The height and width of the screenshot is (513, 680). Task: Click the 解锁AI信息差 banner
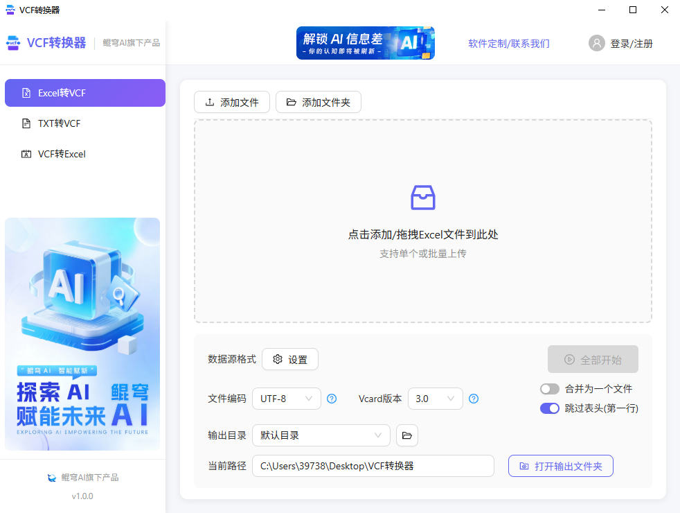coord(366,42)
